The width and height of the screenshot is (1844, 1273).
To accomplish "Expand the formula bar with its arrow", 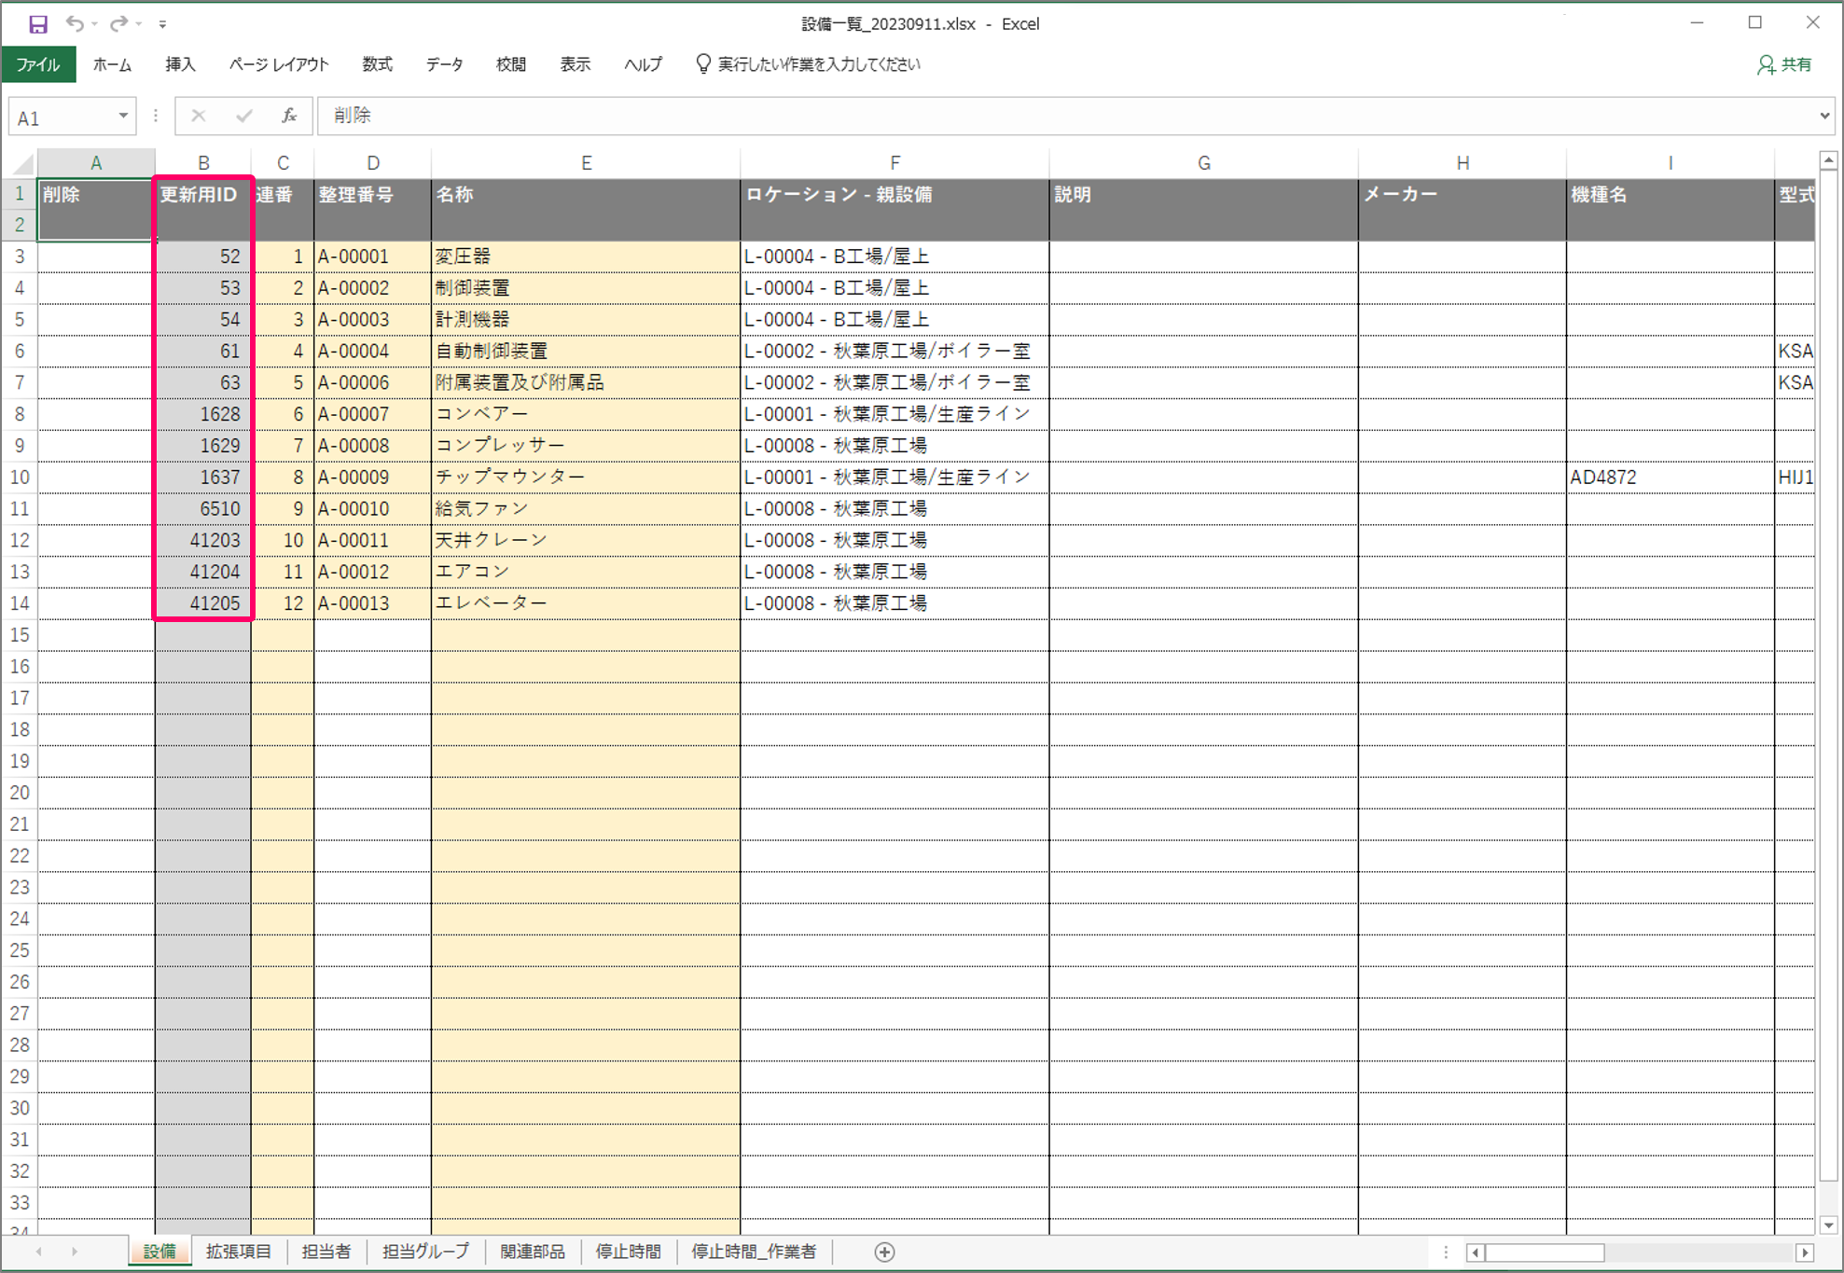I will [x=1825, y=116].
